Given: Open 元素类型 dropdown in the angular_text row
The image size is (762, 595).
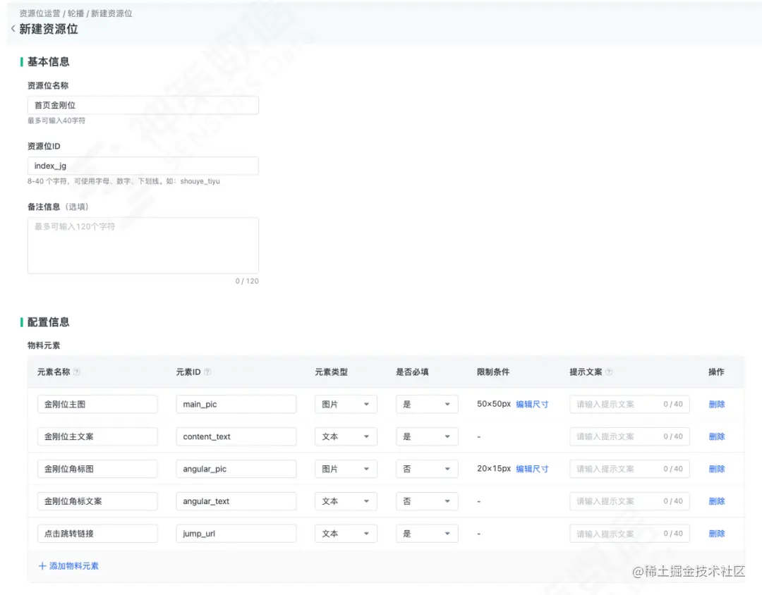Looking at the screenshot, I should tap(346, 501).
